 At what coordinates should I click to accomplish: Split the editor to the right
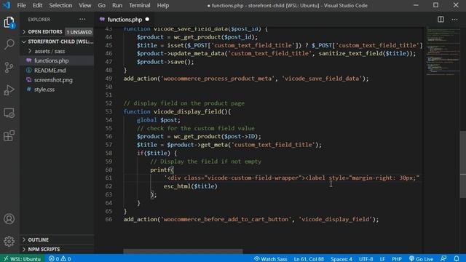tap(441, 20)
